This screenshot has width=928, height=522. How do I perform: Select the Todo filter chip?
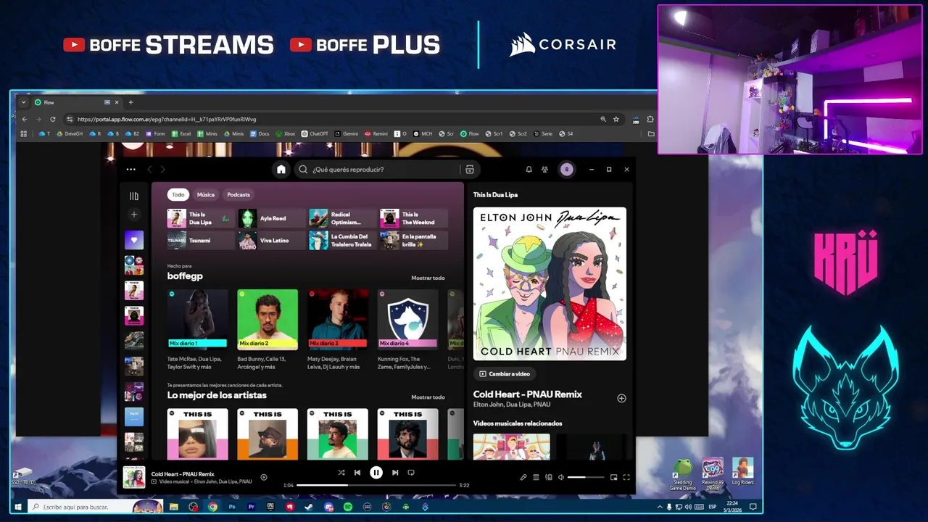pos(178,194)
